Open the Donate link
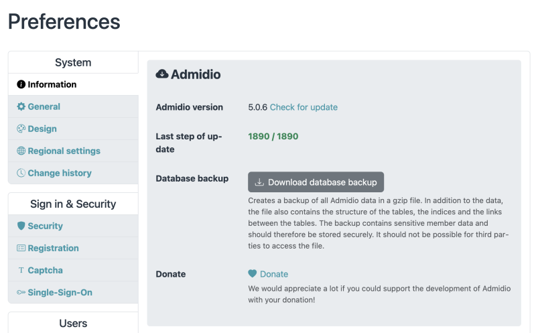Image resolution: width=536 pixels, height=333 pixels. tap(274, 274)
